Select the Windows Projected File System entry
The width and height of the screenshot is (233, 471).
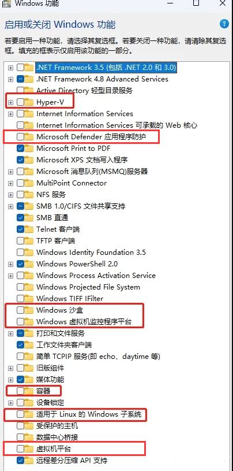click(x=88, y=287)
